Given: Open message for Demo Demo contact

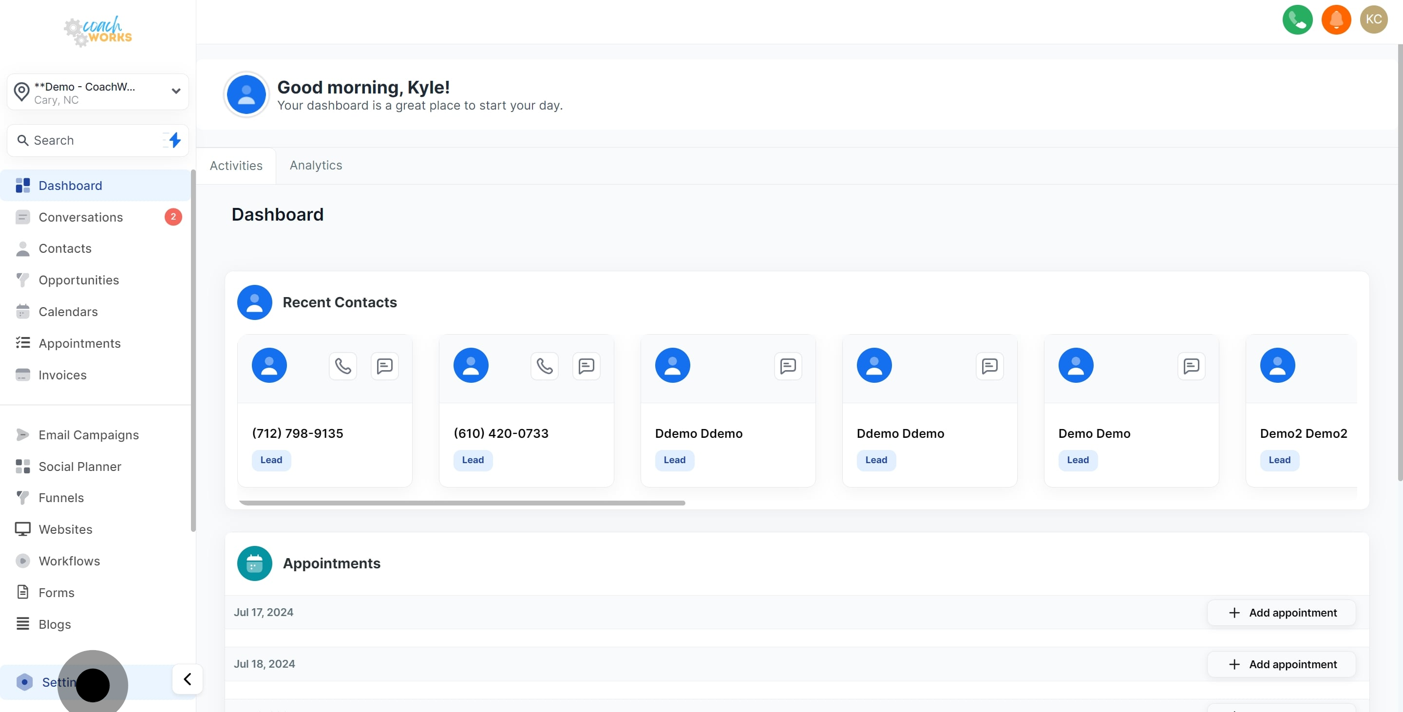Looking at the screenshot, I should tap(1191, 366).
